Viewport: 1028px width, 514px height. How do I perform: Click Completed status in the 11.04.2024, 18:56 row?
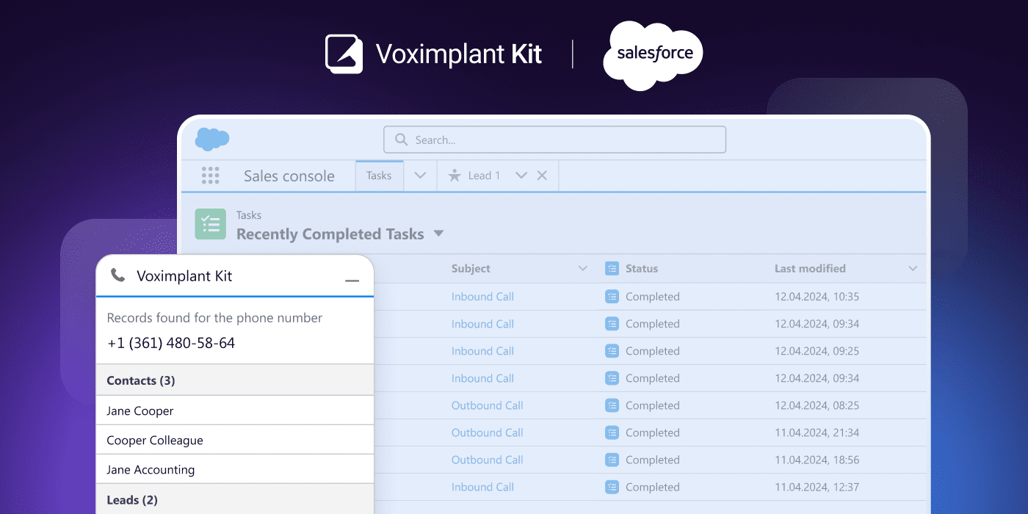click(653, 460)
